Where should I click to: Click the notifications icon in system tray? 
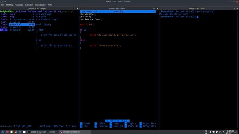point(210,132)
